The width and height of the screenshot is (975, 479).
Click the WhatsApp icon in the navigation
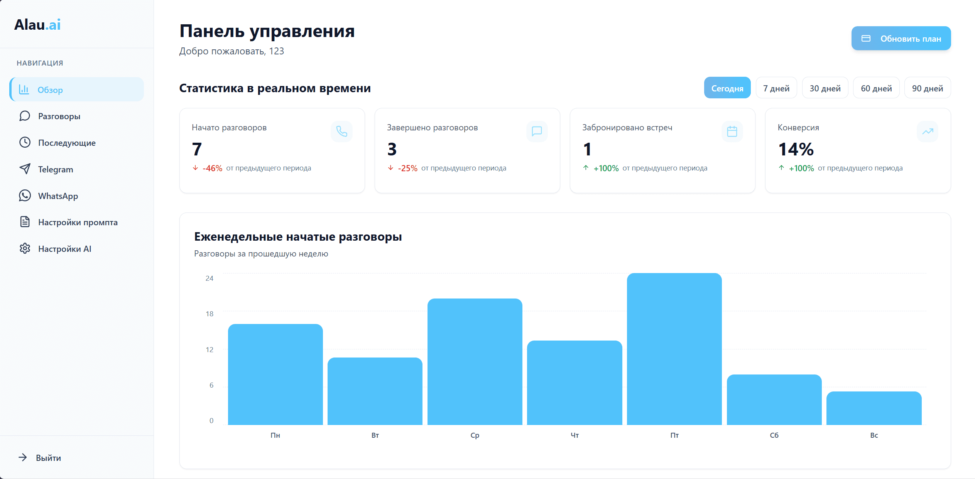tap(25, 196)
